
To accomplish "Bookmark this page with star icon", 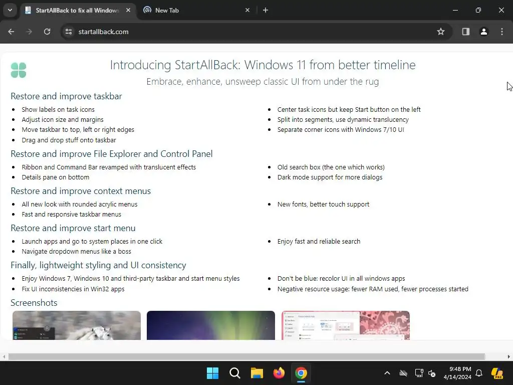I will 441,32.
